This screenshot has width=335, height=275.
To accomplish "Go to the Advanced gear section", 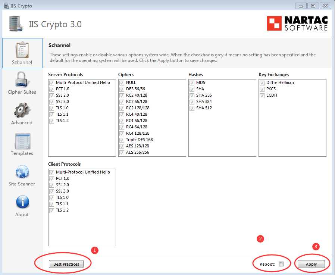I will click(22, 114).
